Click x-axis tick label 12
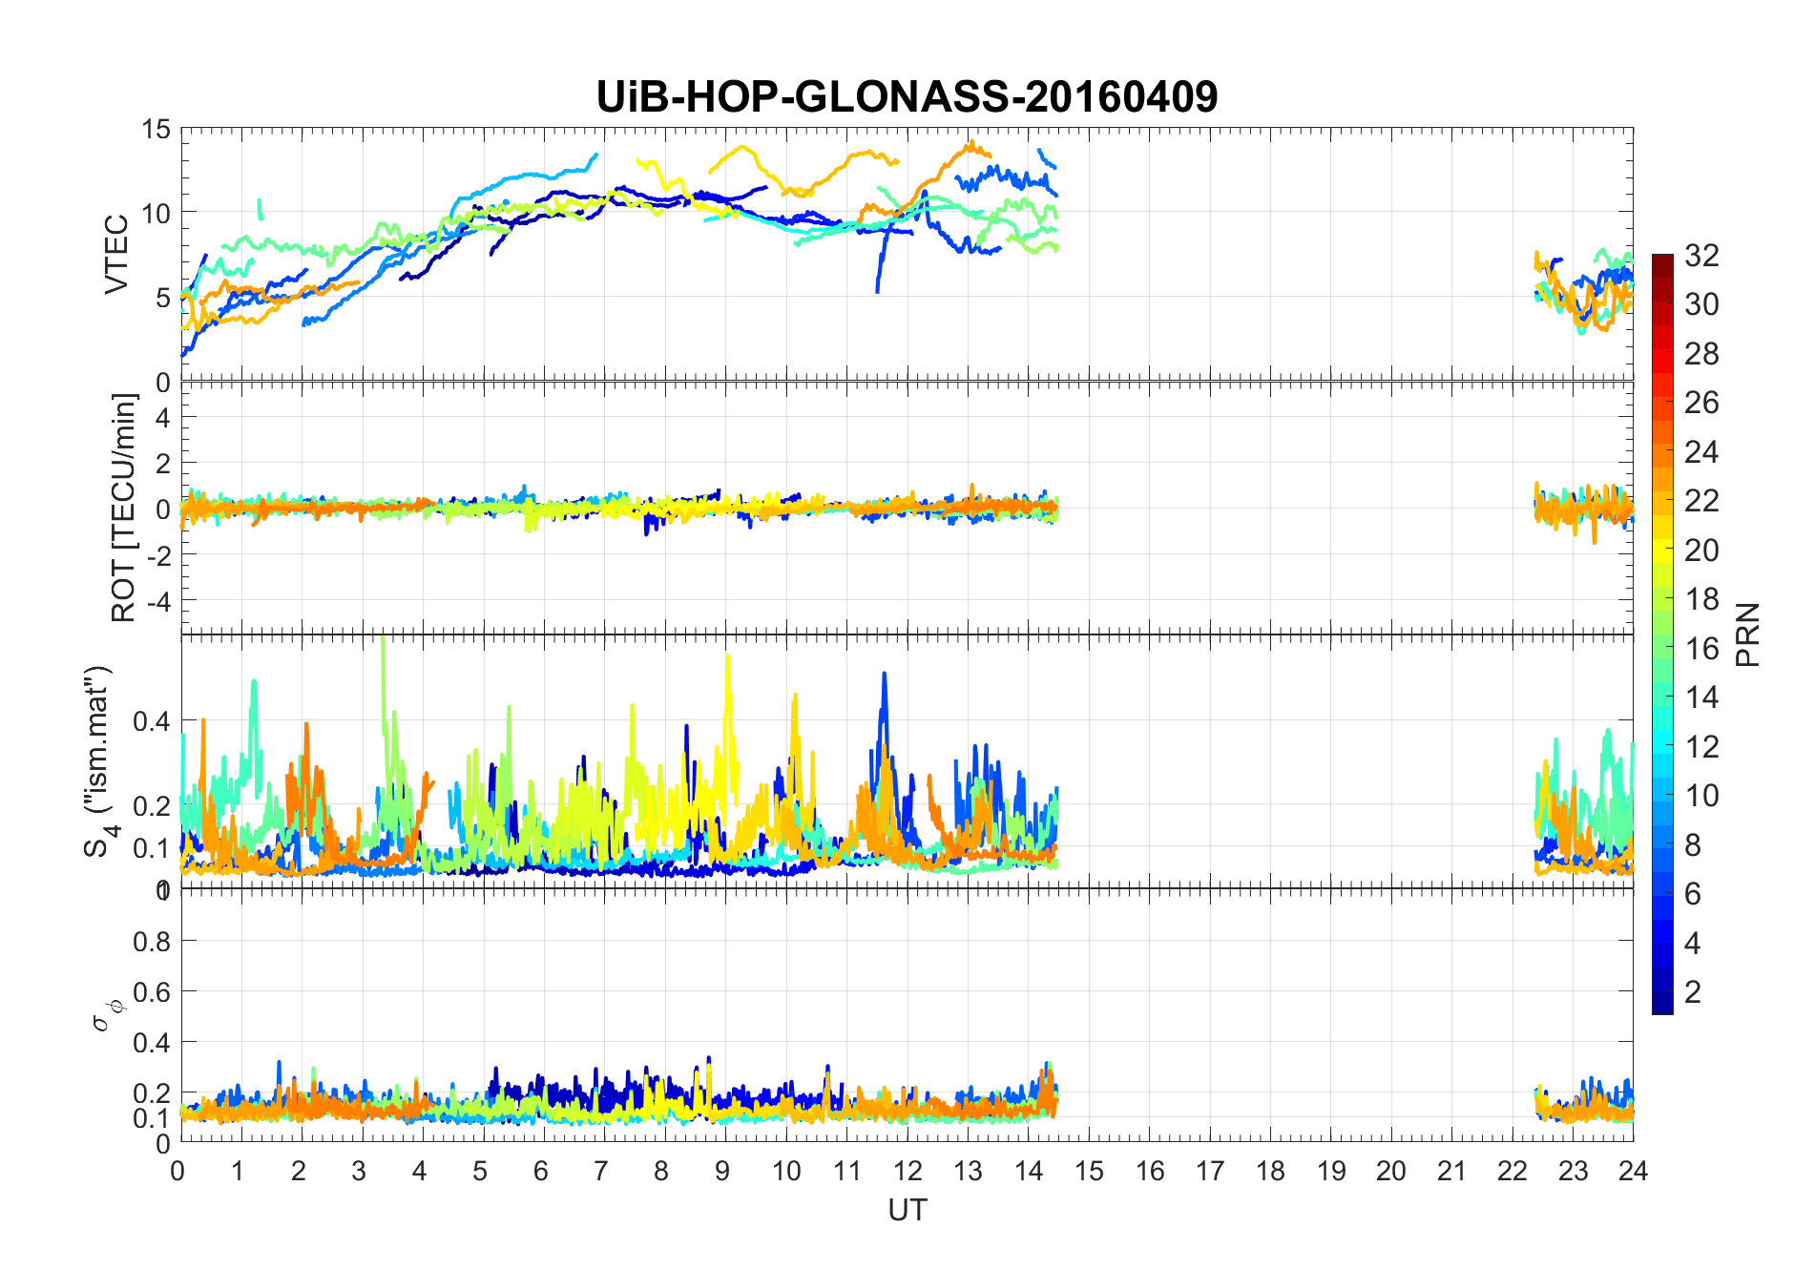Image resolution: width=1815 pixels, height=1269 pixels. tap(907, 1171)
